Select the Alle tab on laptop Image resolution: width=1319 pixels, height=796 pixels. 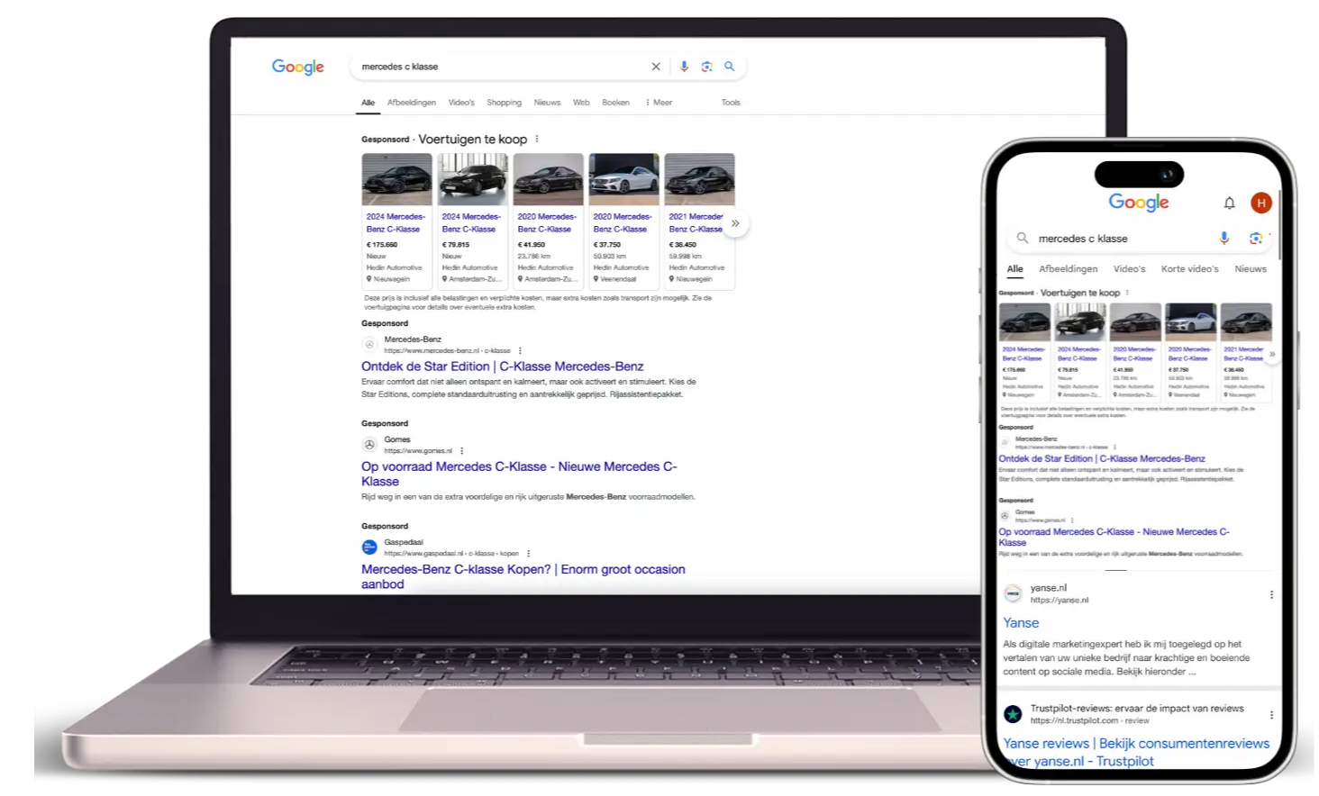368,103
